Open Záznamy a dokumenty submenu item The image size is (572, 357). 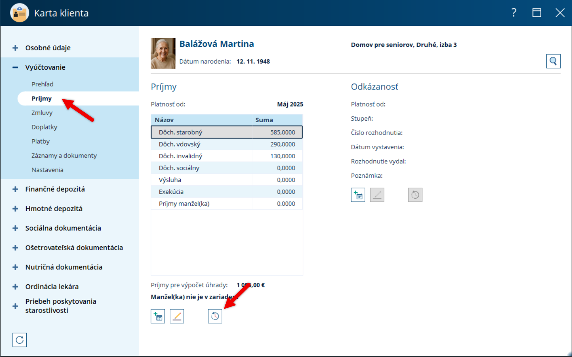pos(64,156)
